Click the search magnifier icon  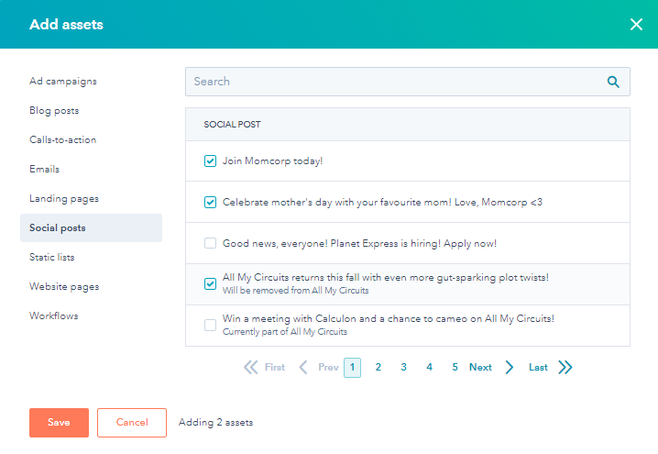(x=613, y=82)
